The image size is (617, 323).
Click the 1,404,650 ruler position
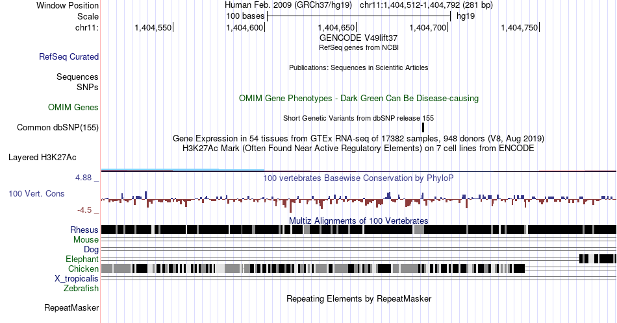coord(337,27)
